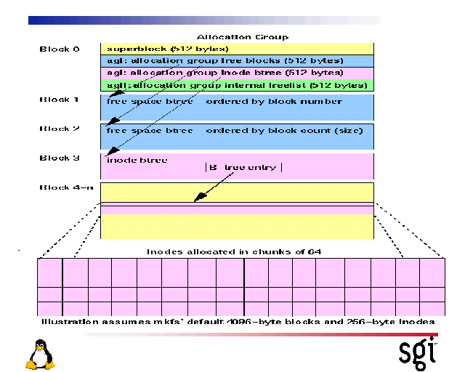Click the Block 3 label

pyautogui.click(x=60, y=158)
